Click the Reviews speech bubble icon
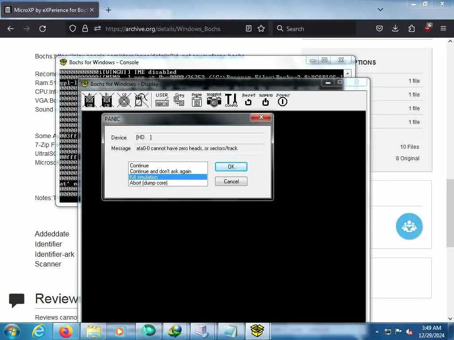This screenshot has width=454, height=340. 17,300
